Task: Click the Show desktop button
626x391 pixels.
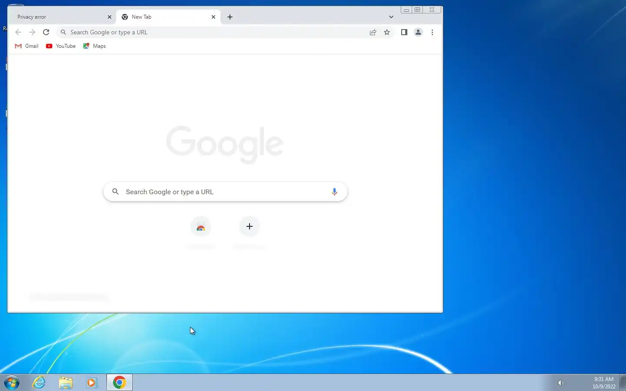Action: (x=623, y=383)
